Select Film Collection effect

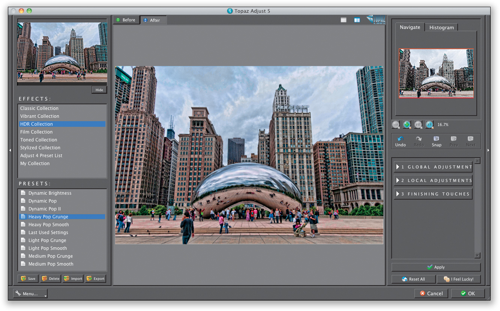[62, 132]
